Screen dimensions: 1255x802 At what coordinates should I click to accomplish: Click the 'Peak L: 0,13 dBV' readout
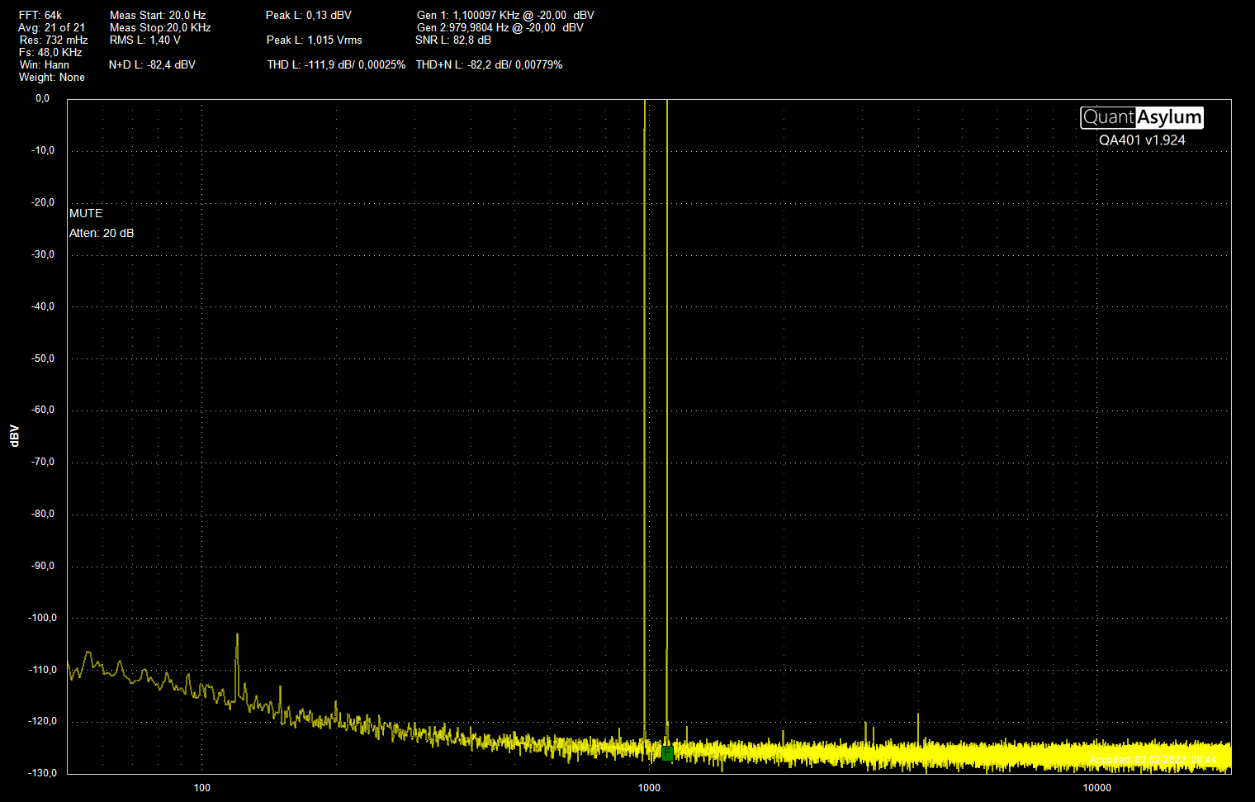coord(309,15)
